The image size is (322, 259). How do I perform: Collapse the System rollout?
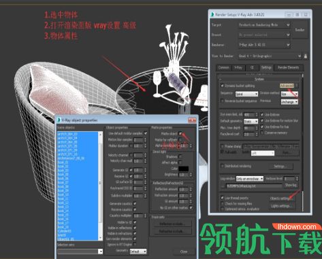click(259, 79)
